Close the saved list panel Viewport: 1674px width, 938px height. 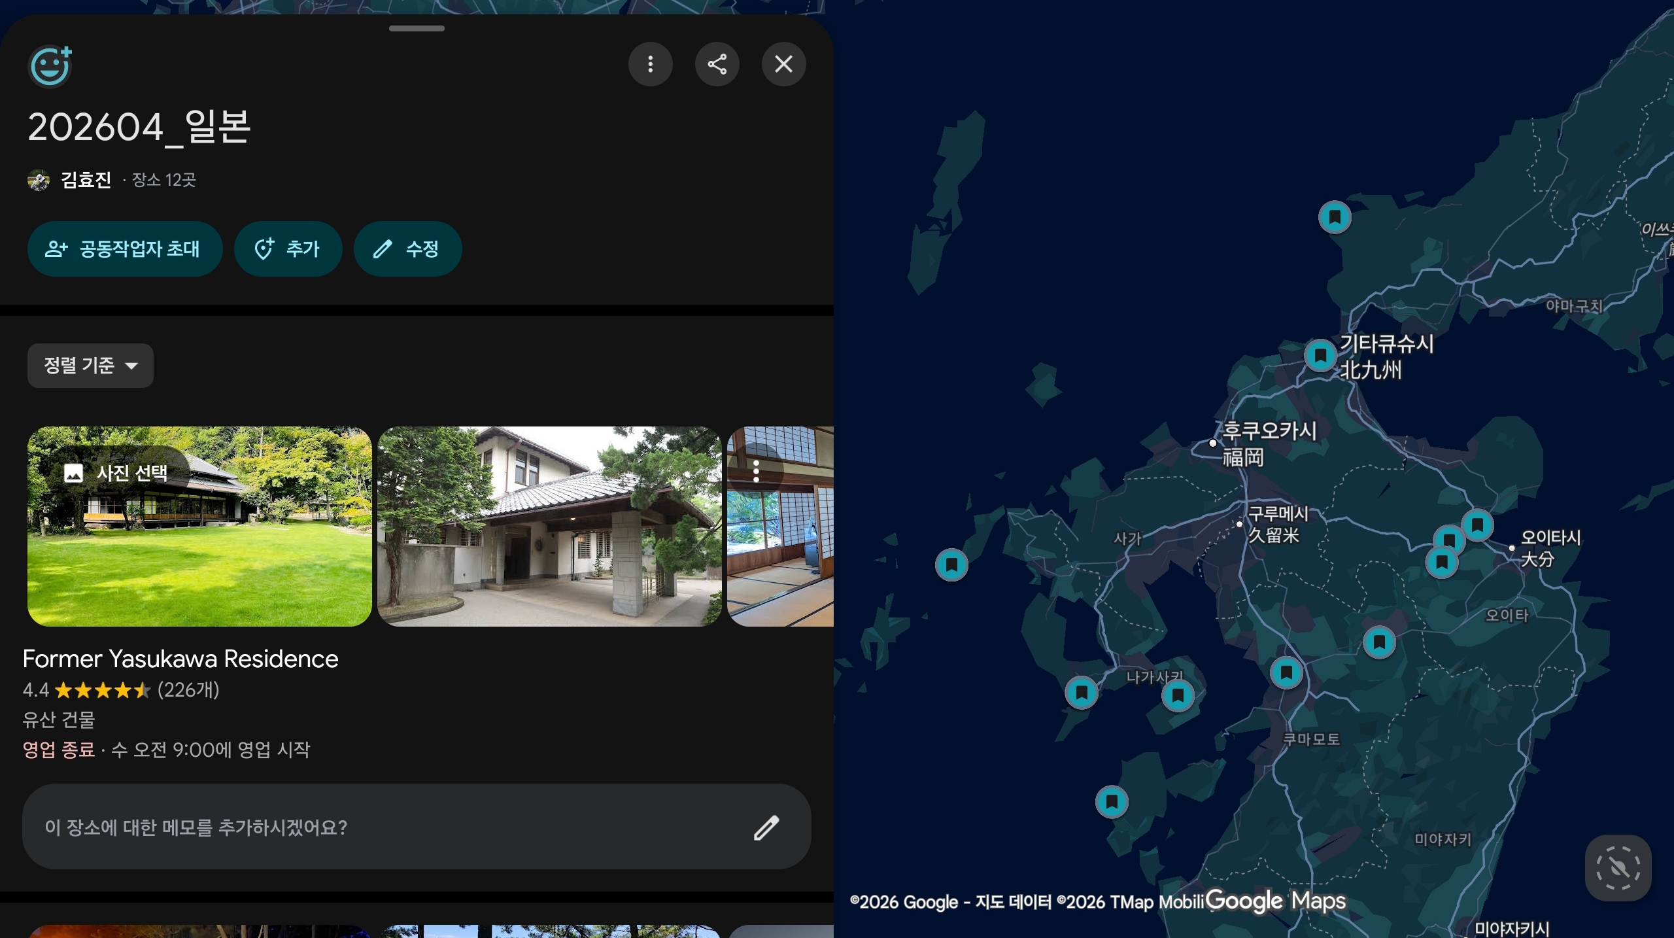tap(783, 64)
